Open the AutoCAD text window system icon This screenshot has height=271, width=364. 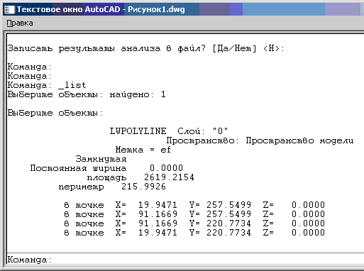click(9, 9)
